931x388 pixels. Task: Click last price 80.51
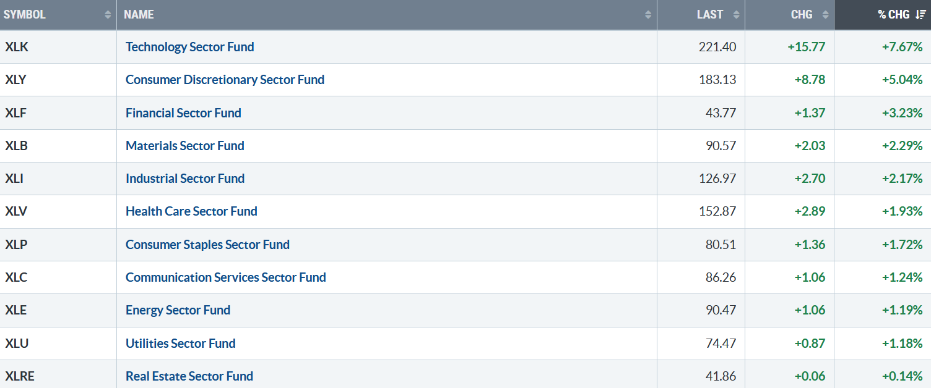(721, 245)
